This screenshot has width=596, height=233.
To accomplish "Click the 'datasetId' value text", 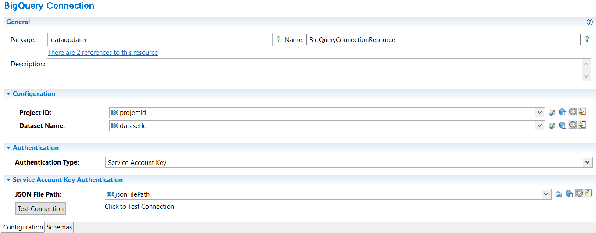I will point(133,126).
